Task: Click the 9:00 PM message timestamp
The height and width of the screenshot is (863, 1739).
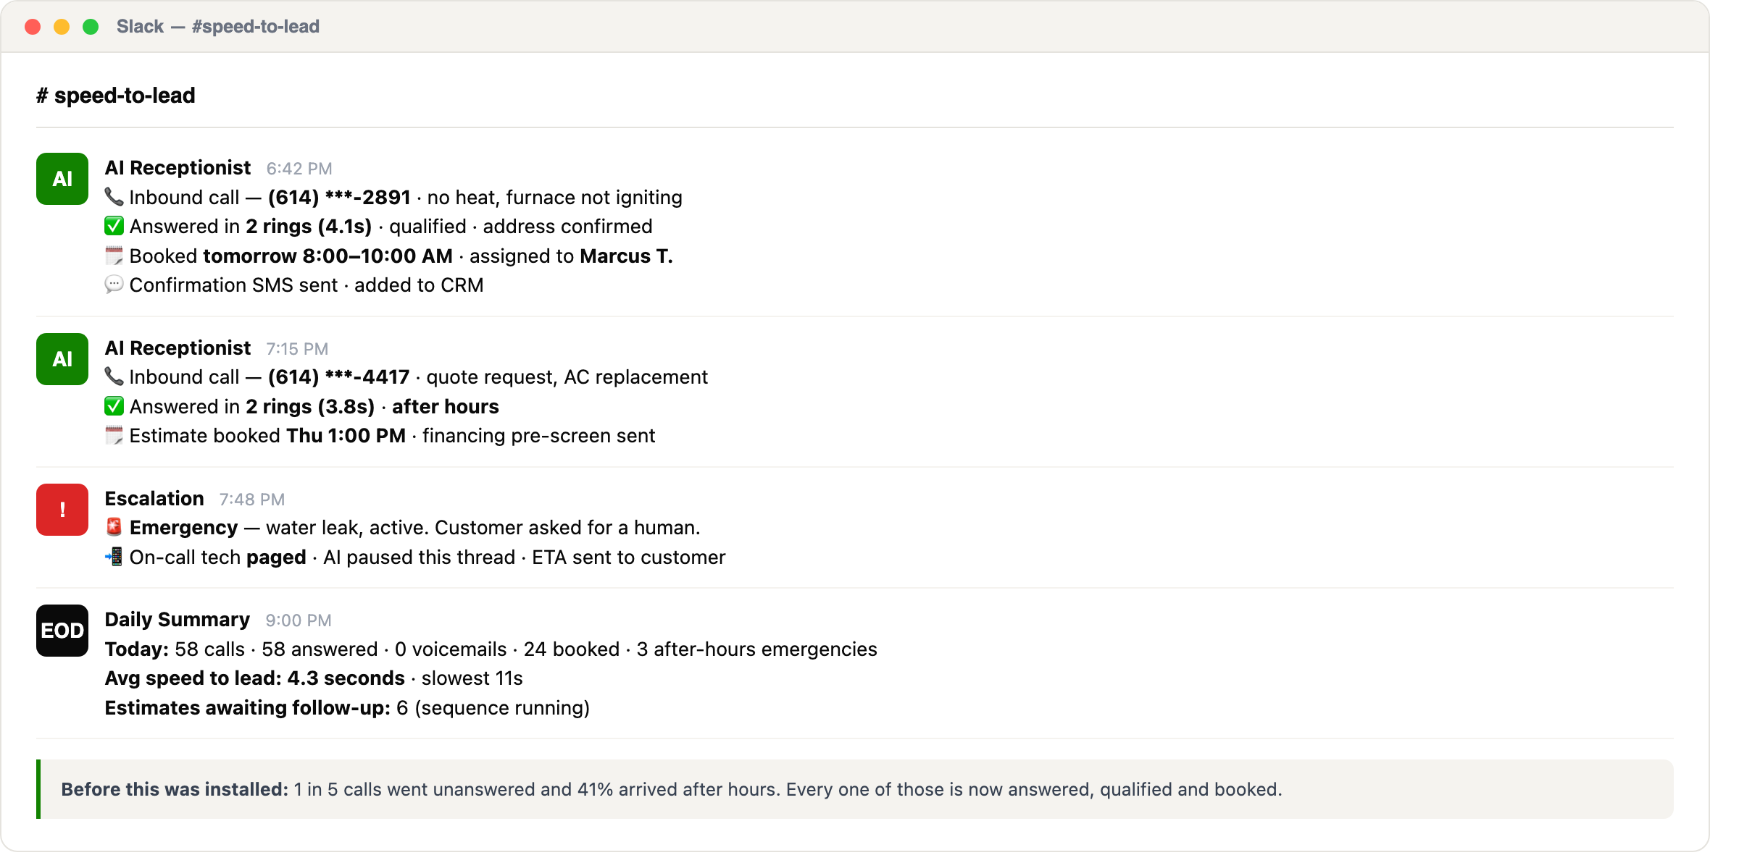Action: (299, 620)
